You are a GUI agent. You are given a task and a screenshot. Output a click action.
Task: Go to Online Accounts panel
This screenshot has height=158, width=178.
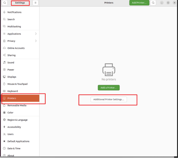click(20, 48)
